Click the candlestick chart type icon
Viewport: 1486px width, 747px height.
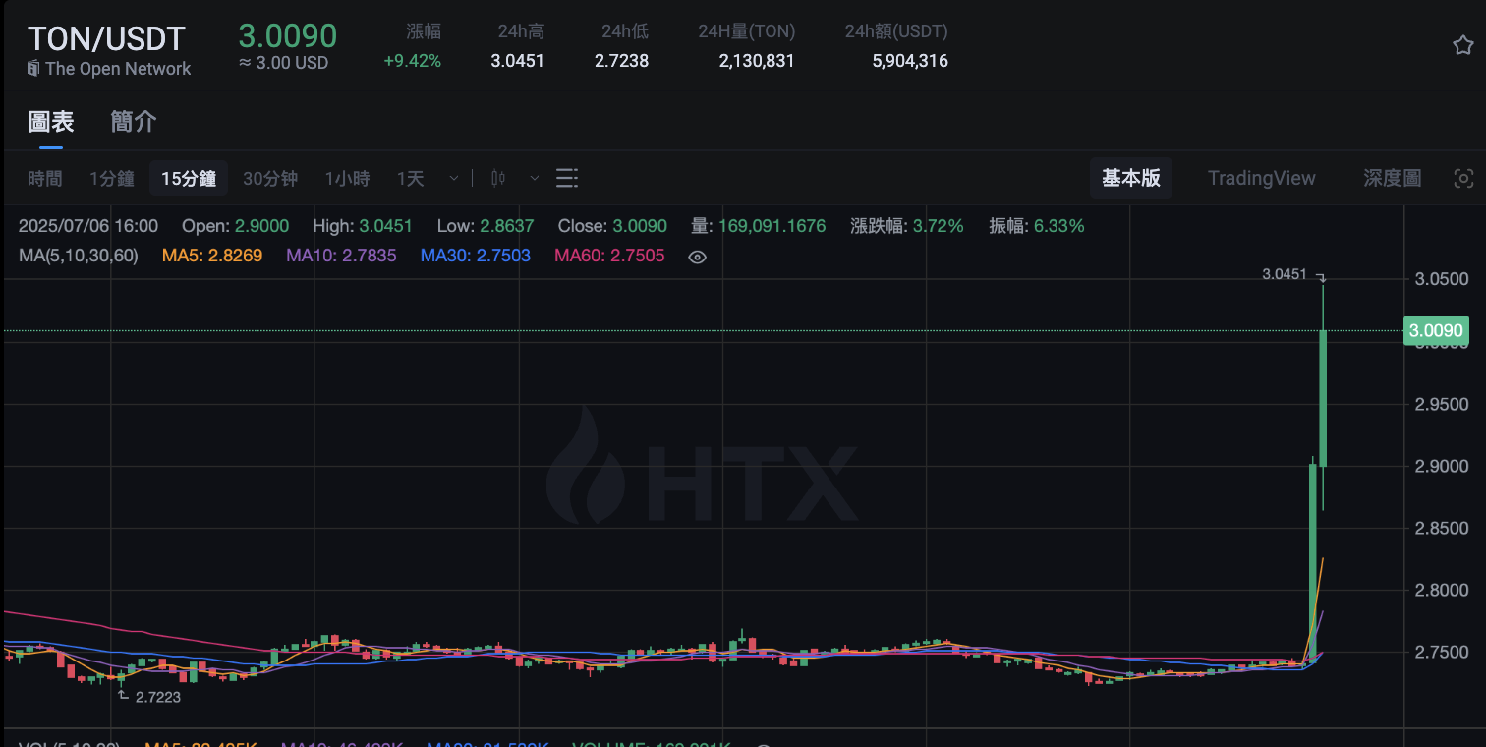498,178
